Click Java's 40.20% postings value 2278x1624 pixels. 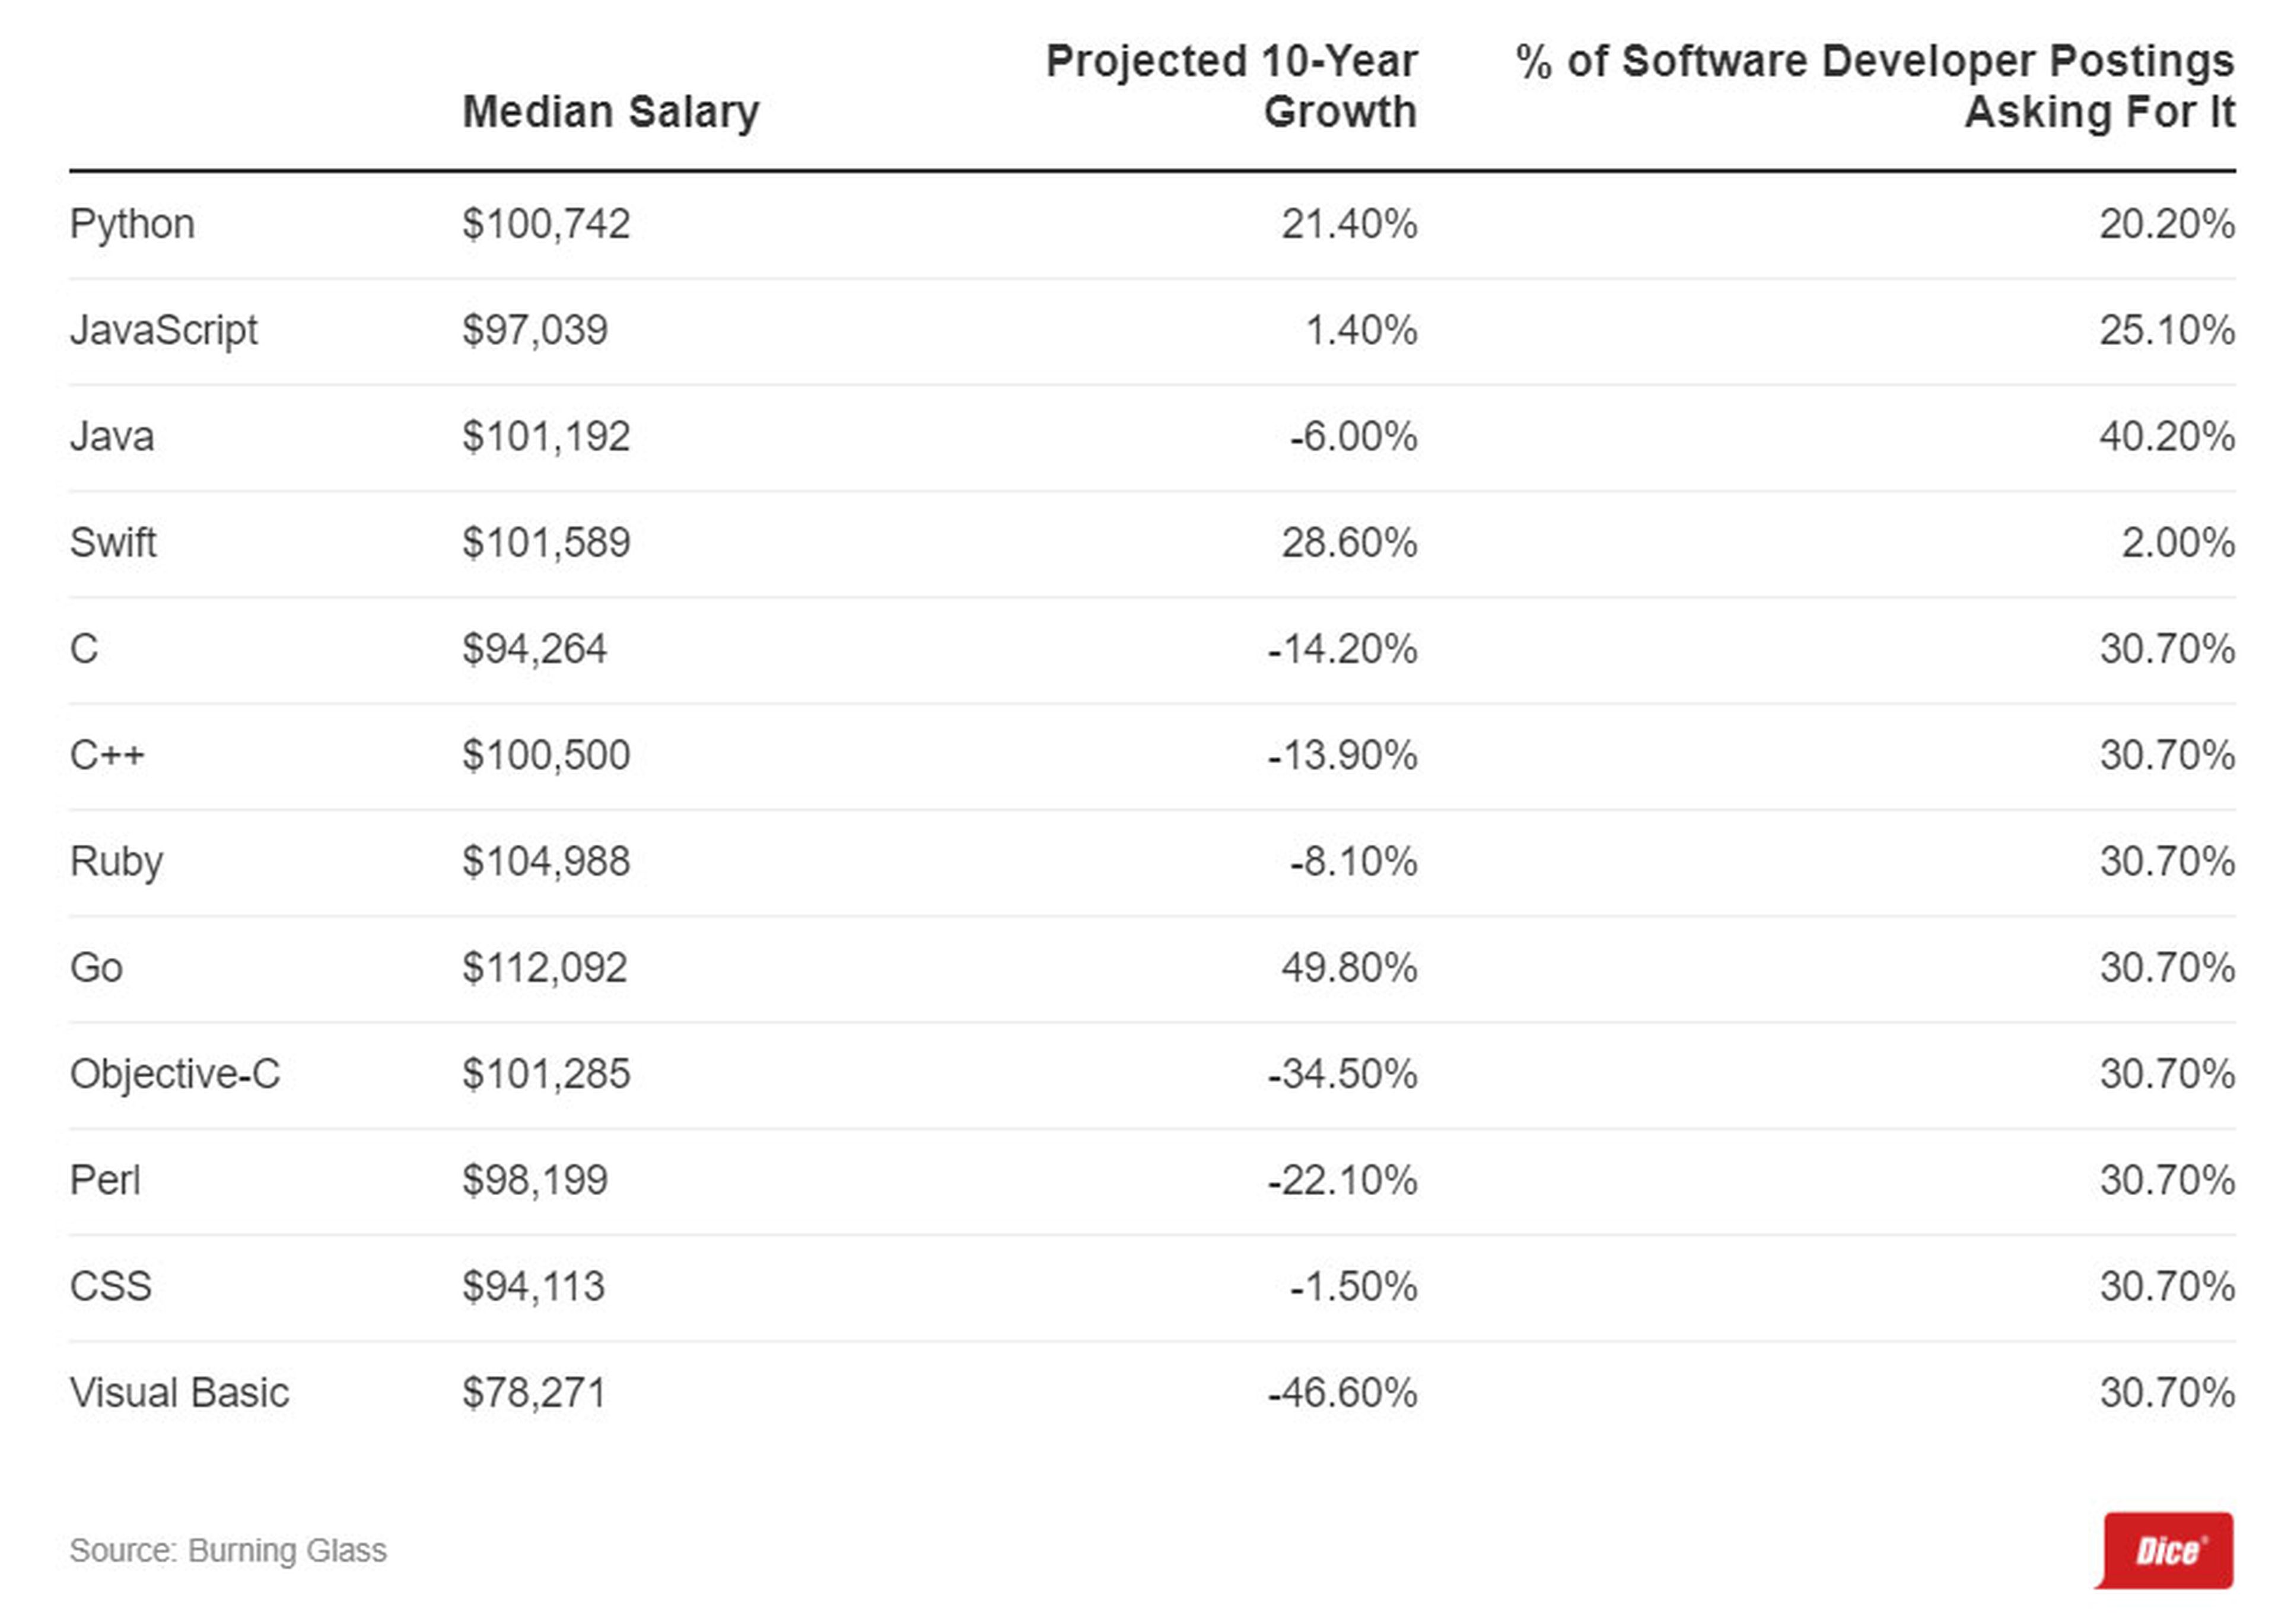(x=2166, y=437)
